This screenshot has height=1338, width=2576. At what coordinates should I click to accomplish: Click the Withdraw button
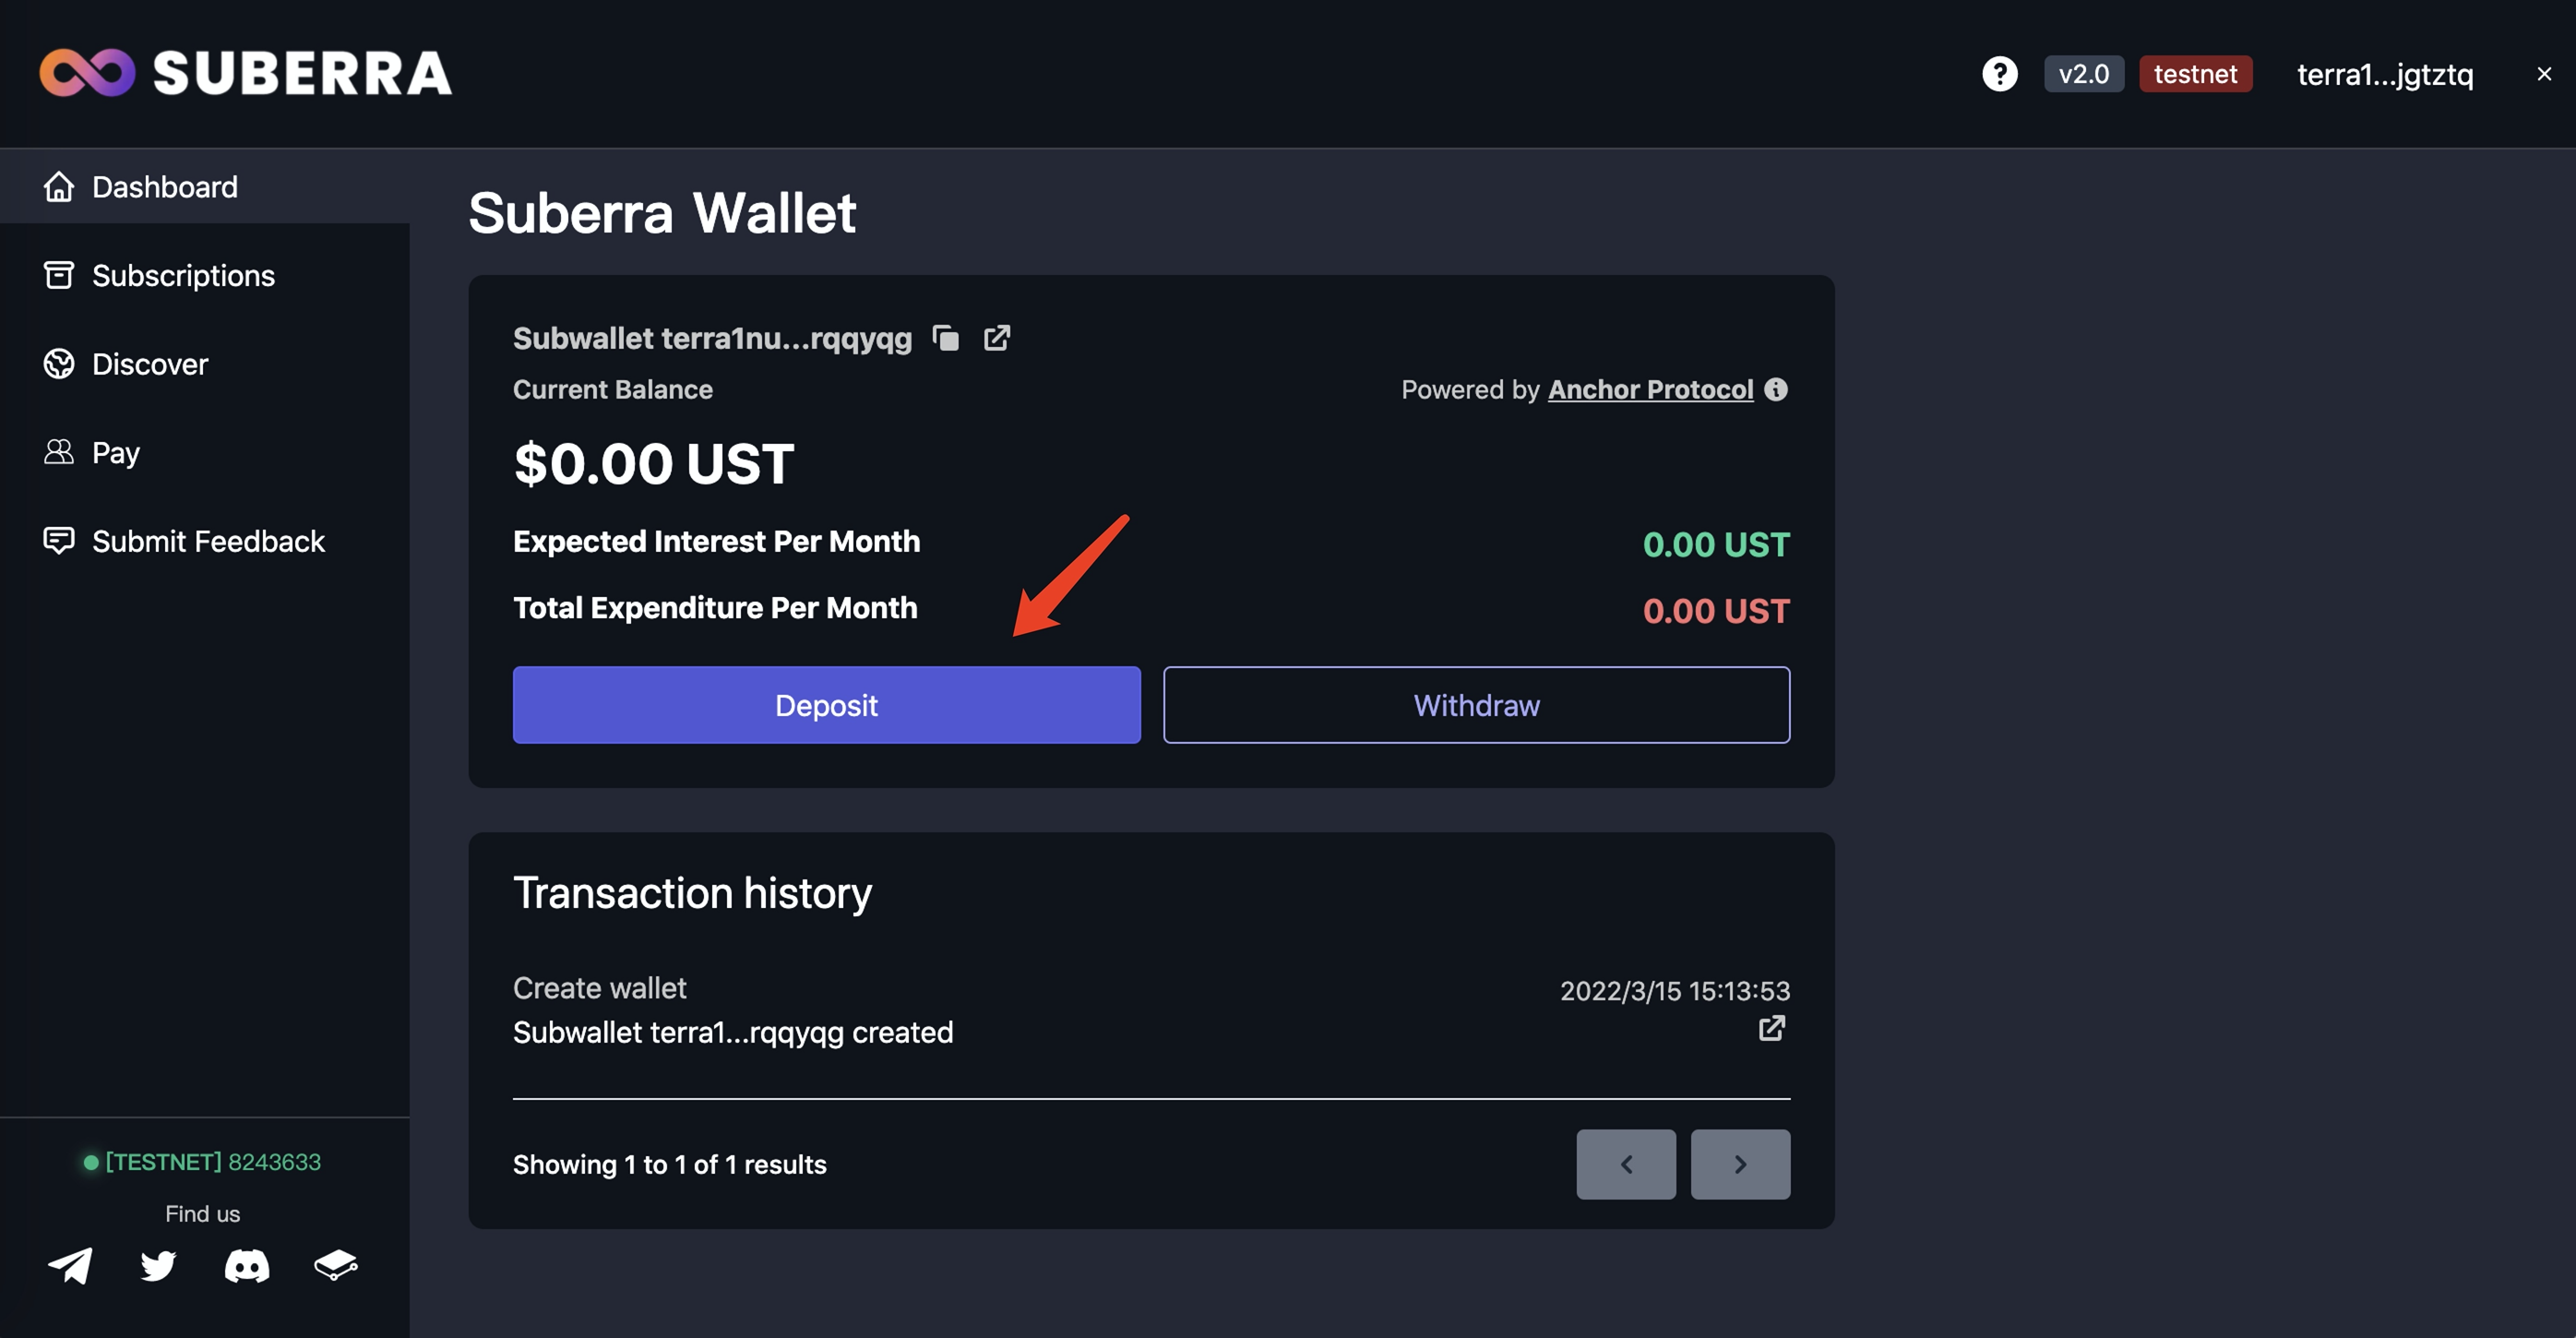point(1476,705)
